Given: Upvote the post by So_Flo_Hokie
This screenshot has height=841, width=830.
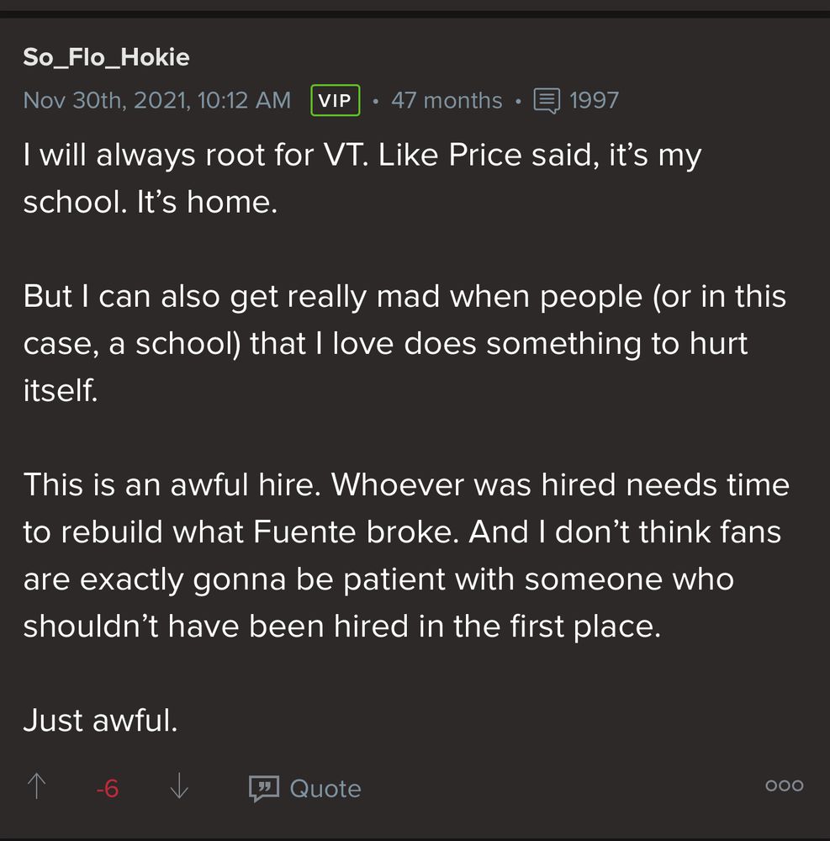Looking at the screenshot, I should click(x=36, y=787).
